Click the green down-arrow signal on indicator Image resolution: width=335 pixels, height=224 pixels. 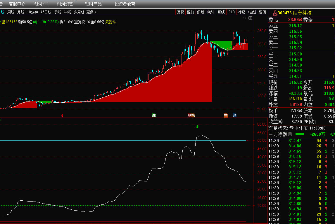pos(197,127)
